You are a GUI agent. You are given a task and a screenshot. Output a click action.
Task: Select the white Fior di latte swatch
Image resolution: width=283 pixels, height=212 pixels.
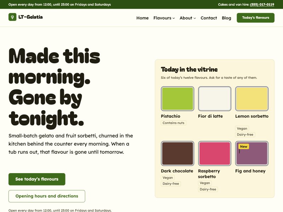[x=215, y=99]
